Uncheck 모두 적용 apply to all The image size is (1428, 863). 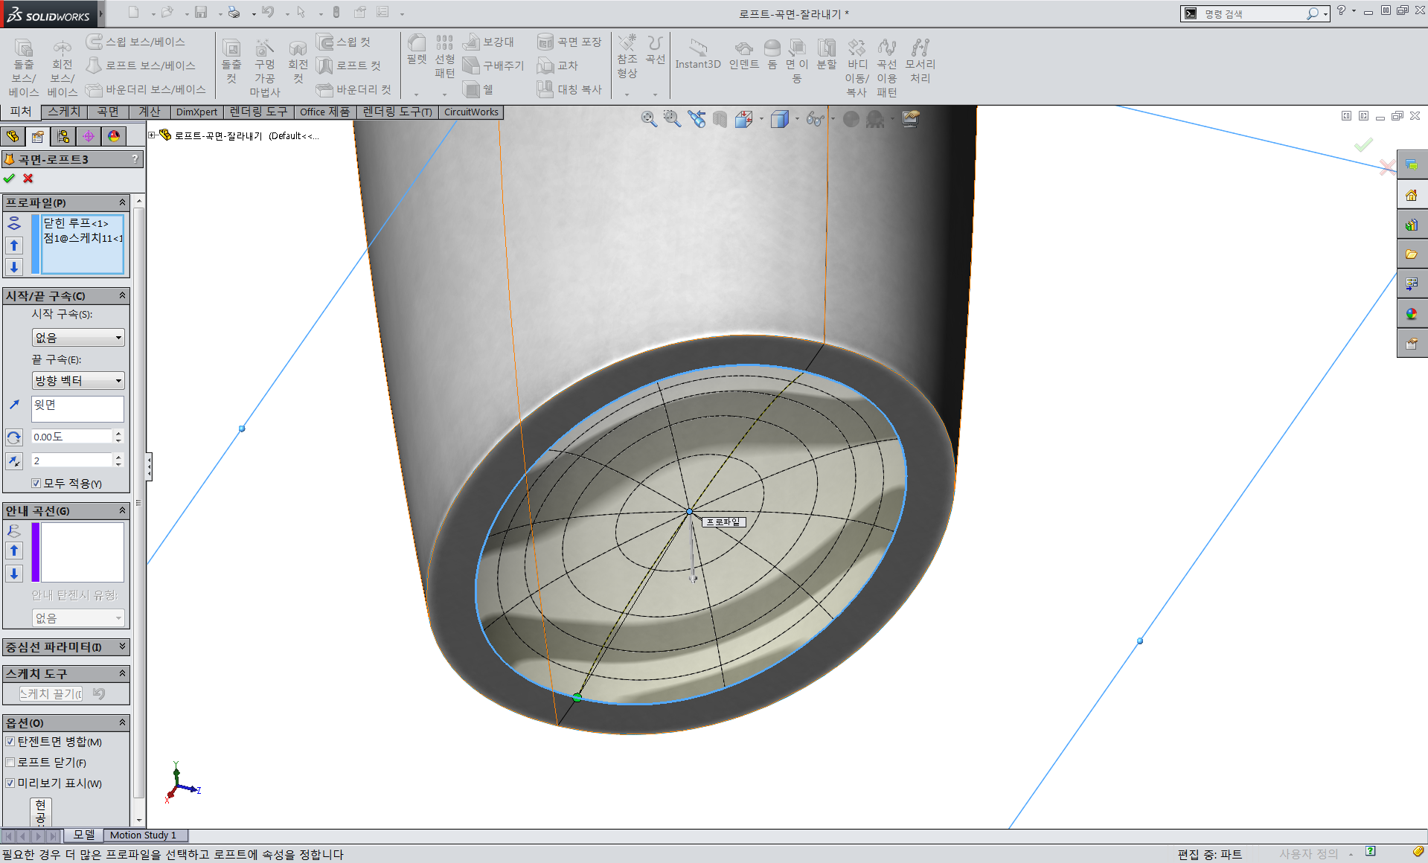36,484
